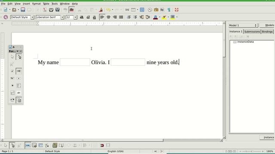
Task: Open the font size 12 dropdown
Action: click(75, 17)
